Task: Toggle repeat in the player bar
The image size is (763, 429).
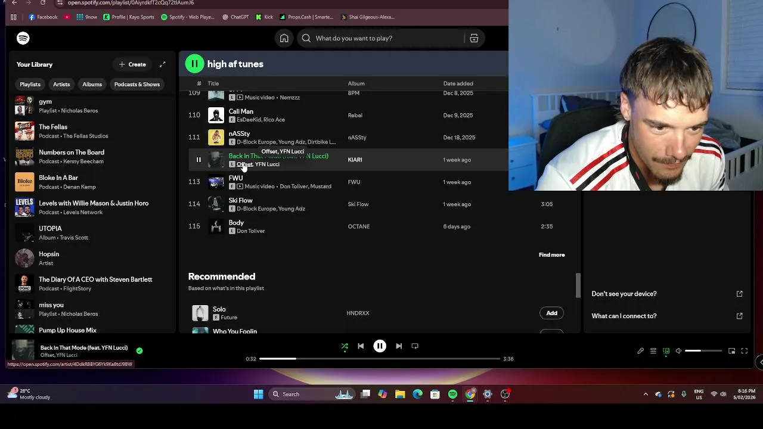Action: tap(415, 346)
